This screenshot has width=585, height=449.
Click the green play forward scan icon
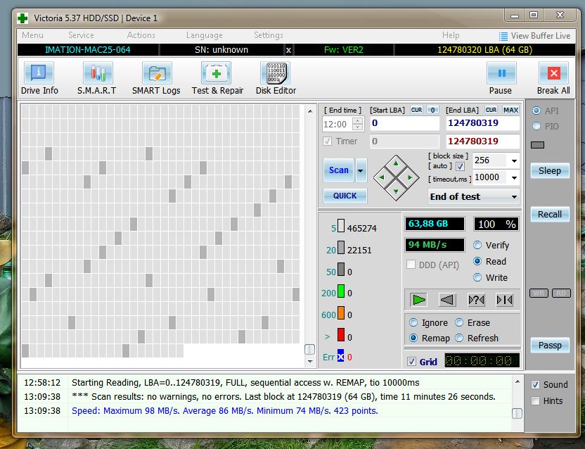click(418, 300)
